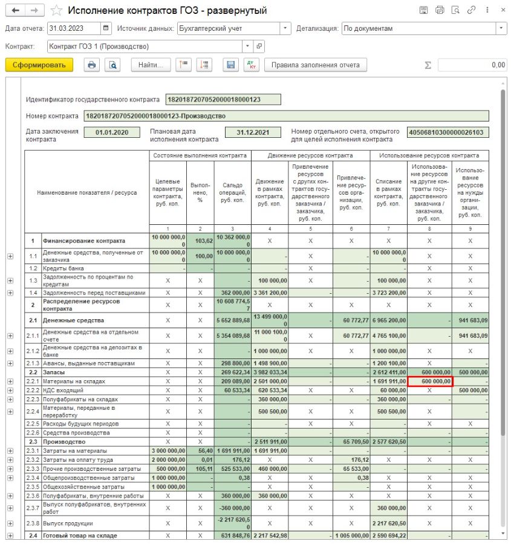Image resolution: width=511 pixels, height=544 pixels.
Task: Open calendar picker for report date
Action: 106,28
